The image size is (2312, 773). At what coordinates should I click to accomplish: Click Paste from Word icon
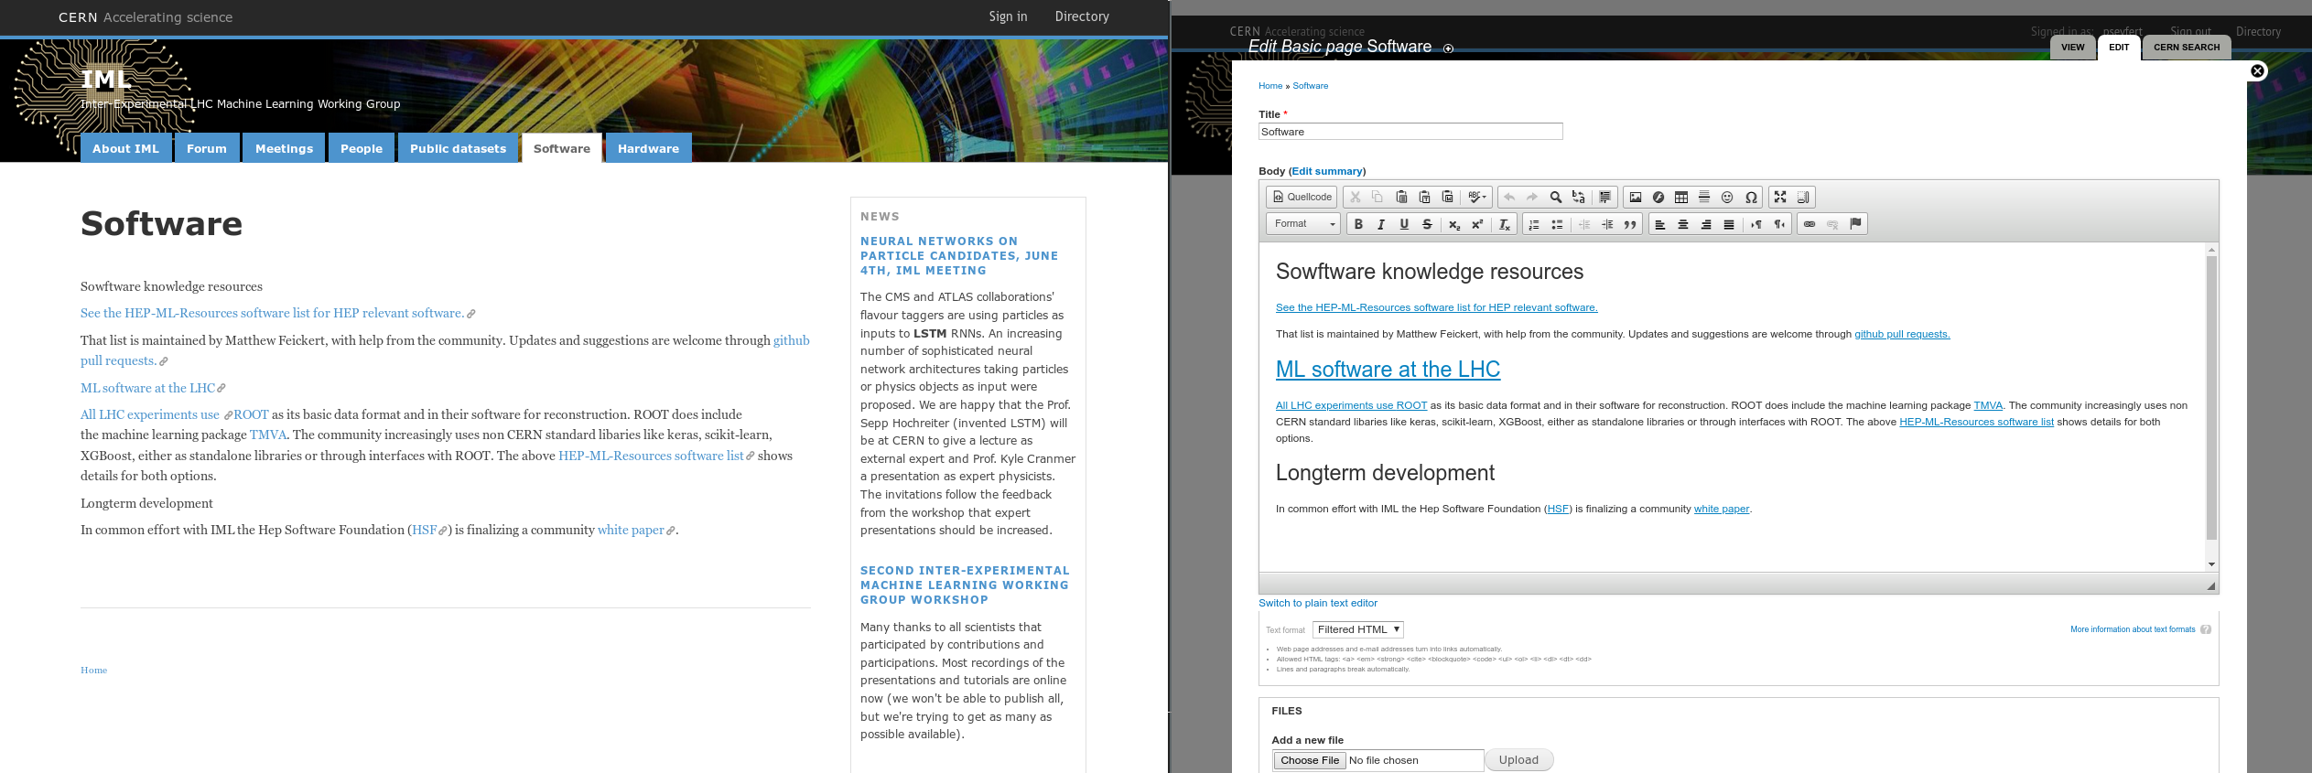(x=1447, y=197)
